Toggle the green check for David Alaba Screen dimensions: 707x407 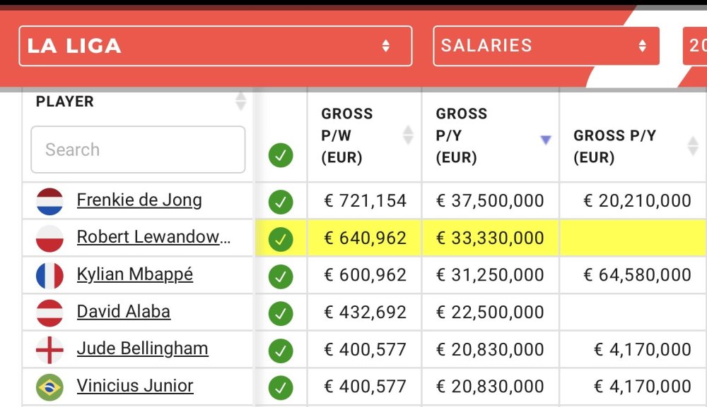click(281, 312)
